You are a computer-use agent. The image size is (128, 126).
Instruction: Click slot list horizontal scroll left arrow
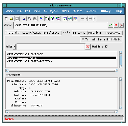tap(7, 70)
